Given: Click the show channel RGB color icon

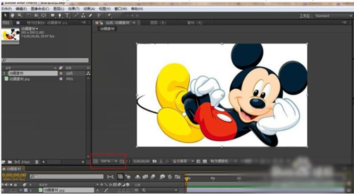Looking at the screenshot, I should tap(167, 161).
